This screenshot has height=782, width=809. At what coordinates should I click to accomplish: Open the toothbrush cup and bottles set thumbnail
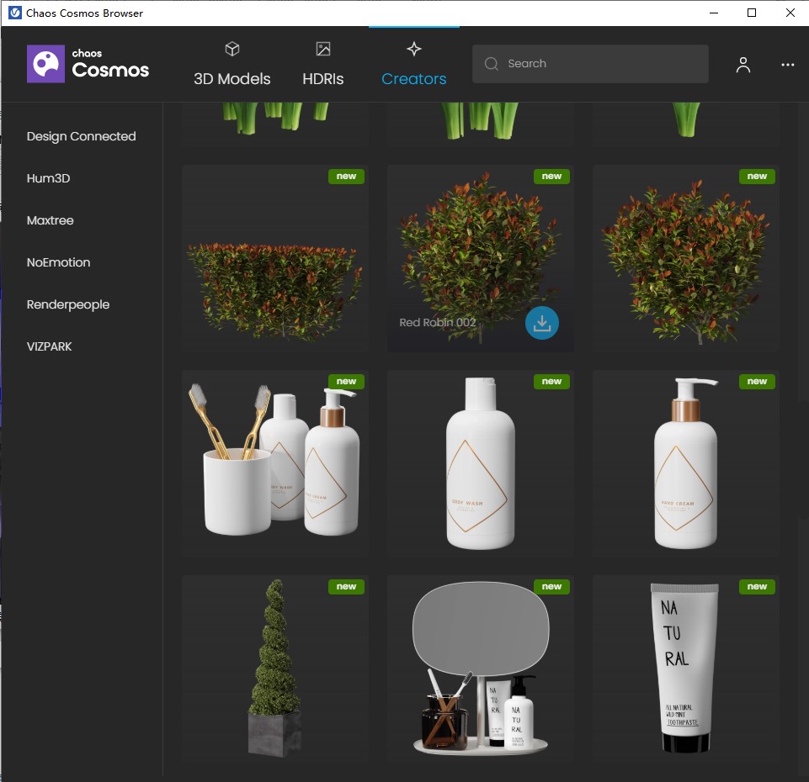click(x=275, y=463)
